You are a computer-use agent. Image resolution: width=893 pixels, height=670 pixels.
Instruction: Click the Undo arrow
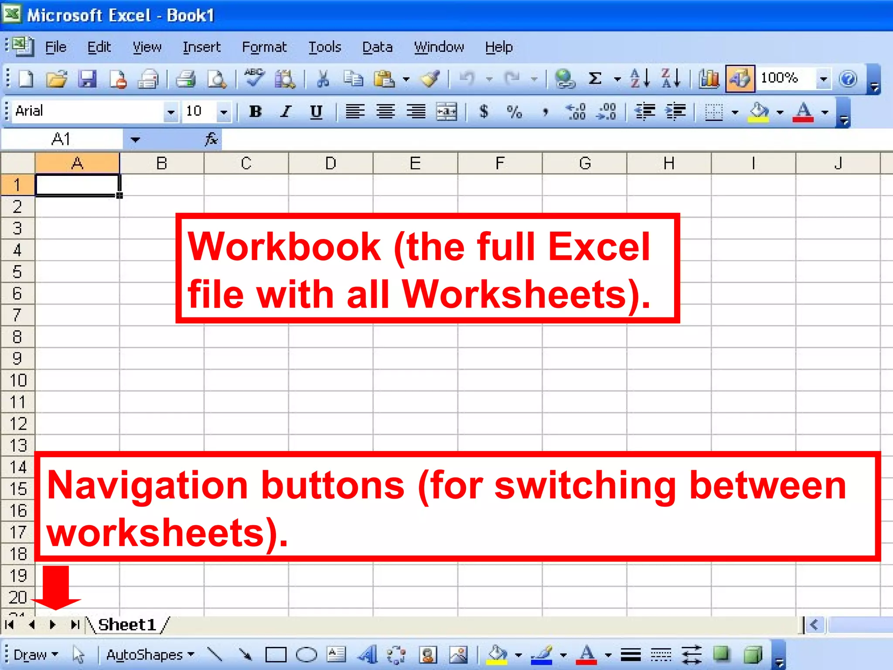[x=467, y=79]
